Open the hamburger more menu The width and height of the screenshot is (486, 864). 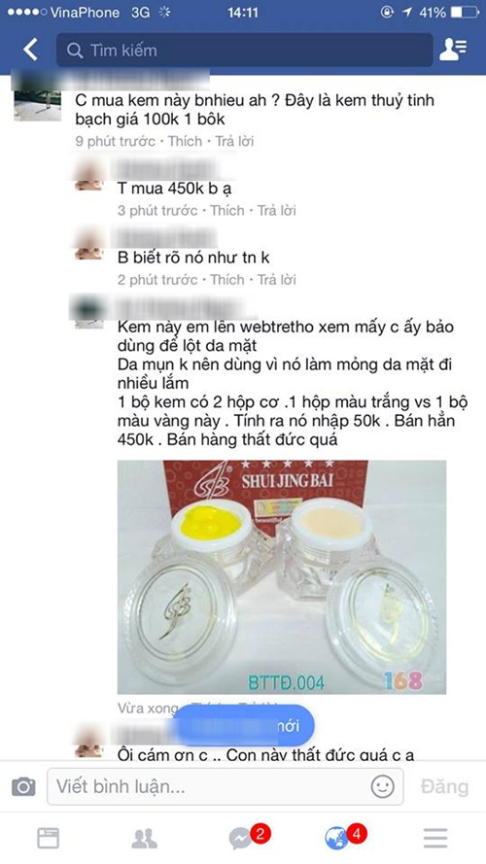pyautogui.click(x=435, y=839)
